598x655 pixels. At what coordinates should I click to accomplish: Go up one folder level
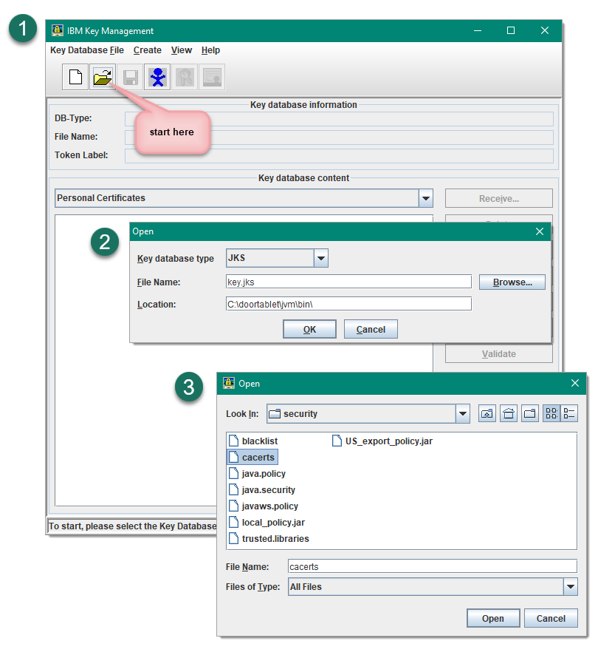[x=487, y=414]
